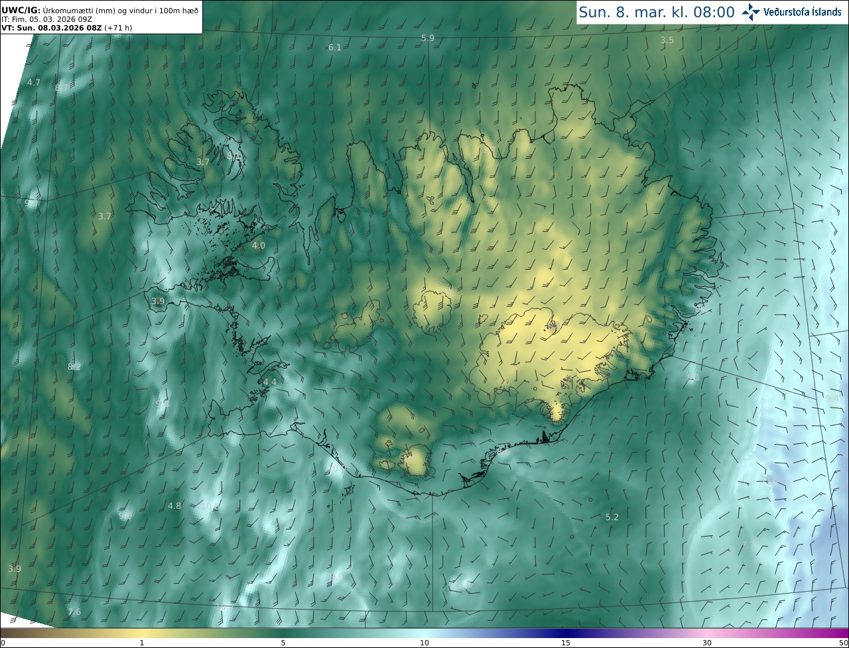Viewport: 849px width, 648px height.
Task: Click the 0 tick on color scale
Action: click(3, 643)
